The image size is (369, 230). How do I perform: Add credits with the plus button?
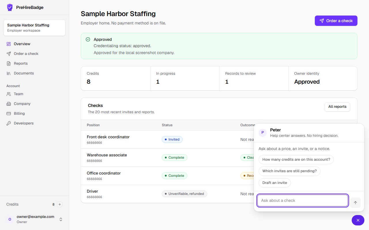click(x=60, y=204)
